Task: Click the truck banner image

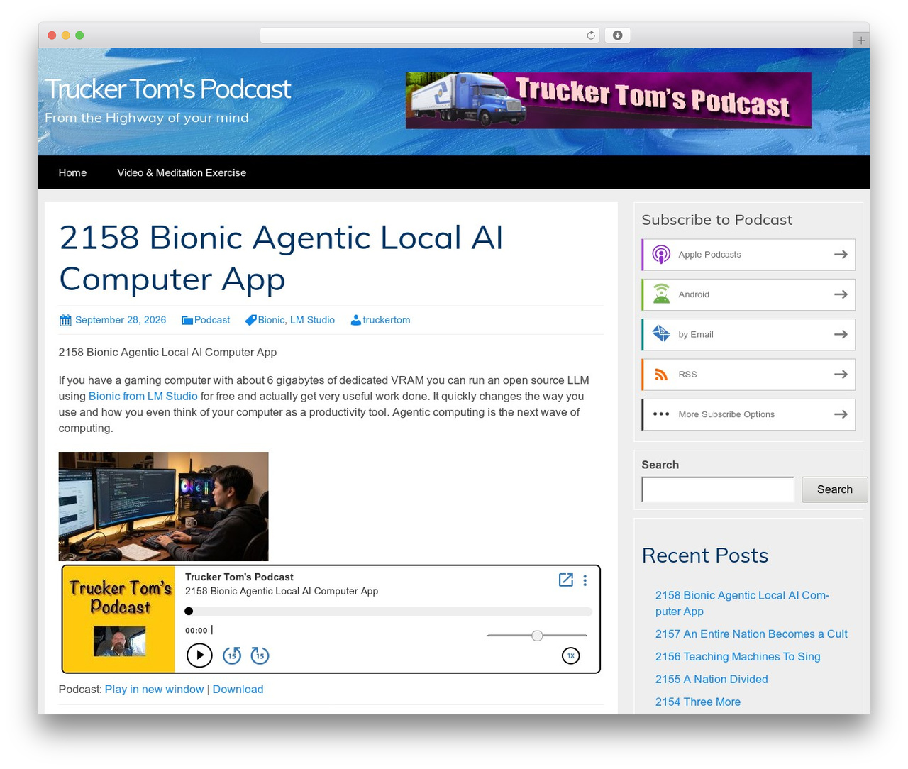Action: [x=608, y=100]
